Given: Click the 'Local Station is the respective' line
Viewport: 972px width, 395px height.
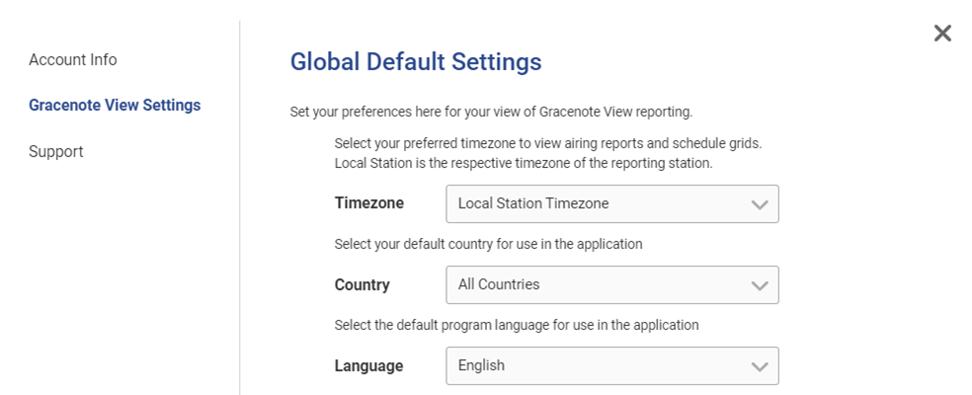Looking at the screenshot, I should [x=524, y=162].
